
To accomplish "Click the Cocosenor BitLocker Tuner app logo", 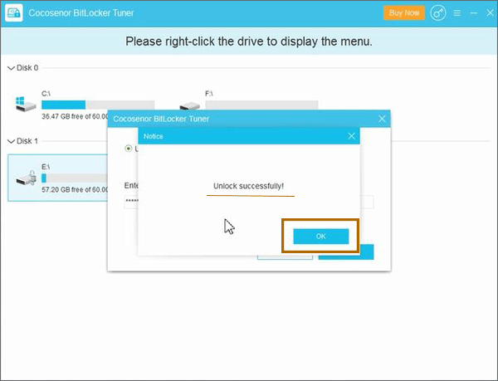I will (14, 12).
